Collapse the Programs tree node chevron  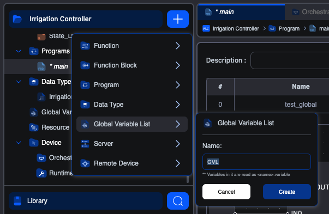pyautogui.click(x=19, y=51)
